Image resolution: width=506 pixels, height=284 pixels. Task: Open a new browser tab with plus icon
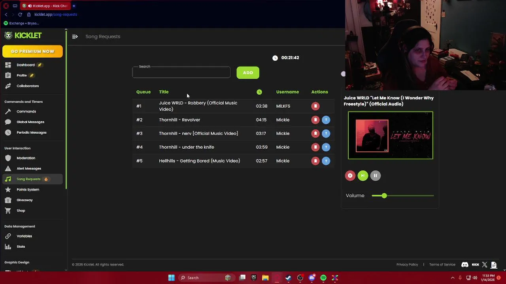74,6
